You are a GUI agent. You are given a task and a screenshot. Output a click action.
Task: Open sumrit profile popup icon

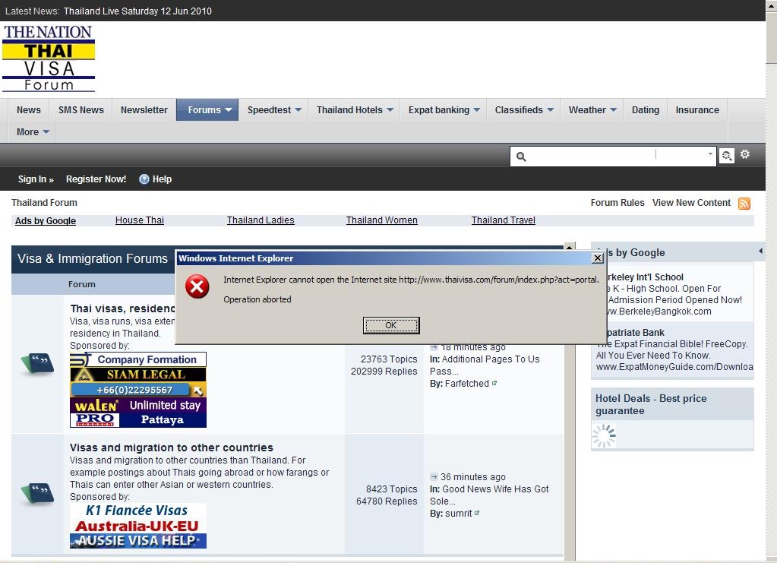point(477,513)
